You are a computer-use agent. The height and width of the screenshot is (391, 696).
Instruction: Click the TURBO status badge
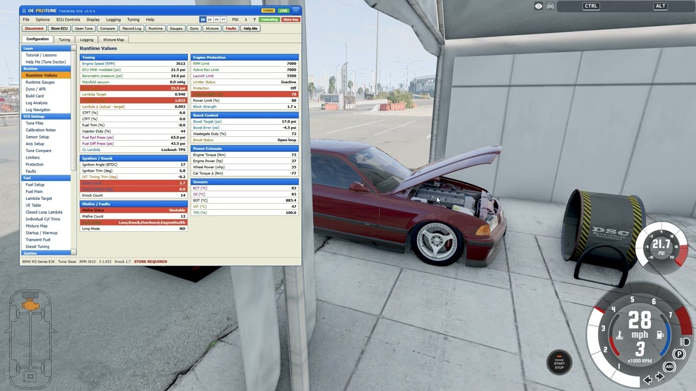pos(268,10)
